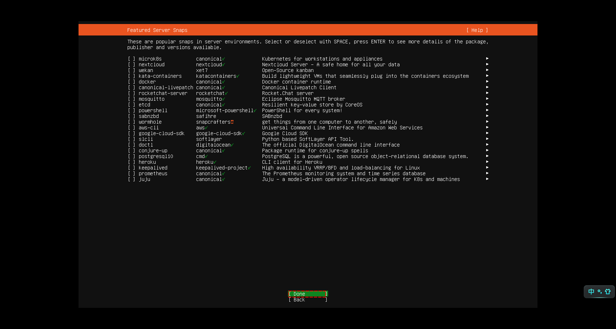Click verified checkmark next to keepalived-project
The image size is (616, 329).
click(x=249, y=168)
